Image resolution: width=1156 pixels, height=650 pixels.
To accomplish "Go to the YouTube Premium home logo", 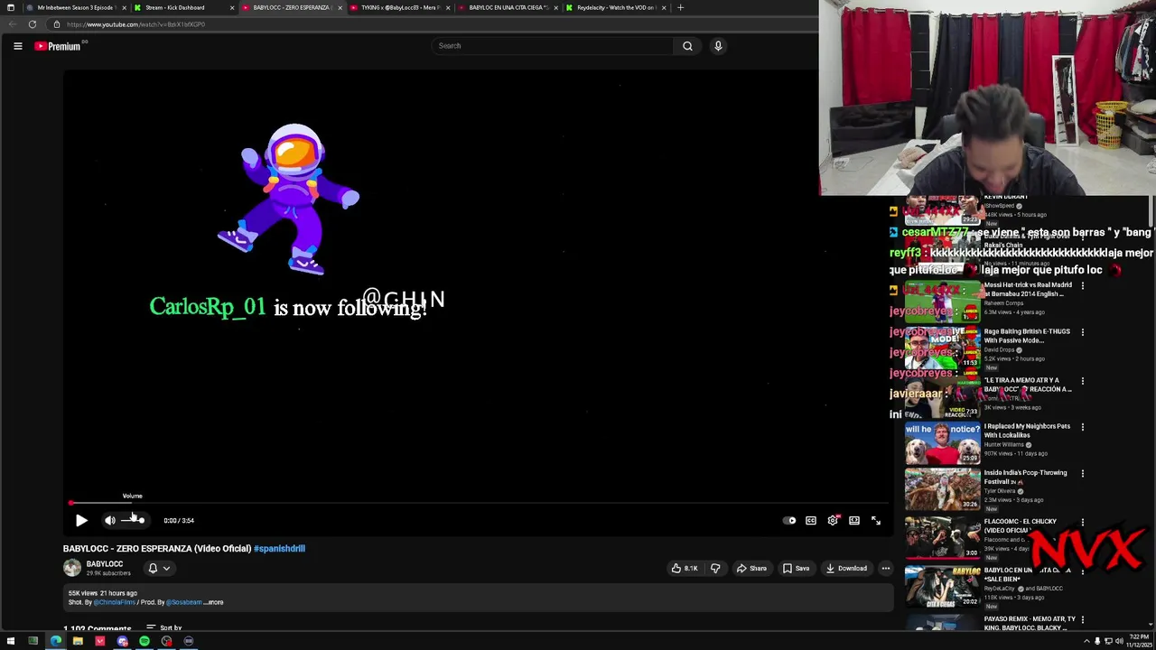I will (x=58, y=46).
